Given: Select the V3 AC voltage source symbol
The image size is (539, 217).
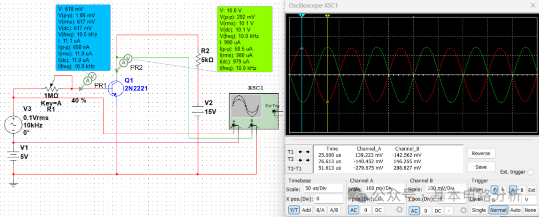Looking at the screenshot, I should (x=13, y=124).
